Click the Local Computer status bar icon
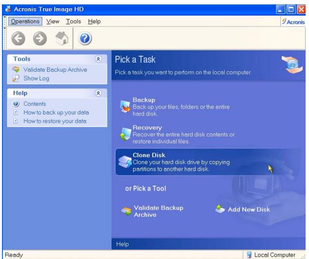This screenshot has width=309, height=259. (x=249, y=255)
